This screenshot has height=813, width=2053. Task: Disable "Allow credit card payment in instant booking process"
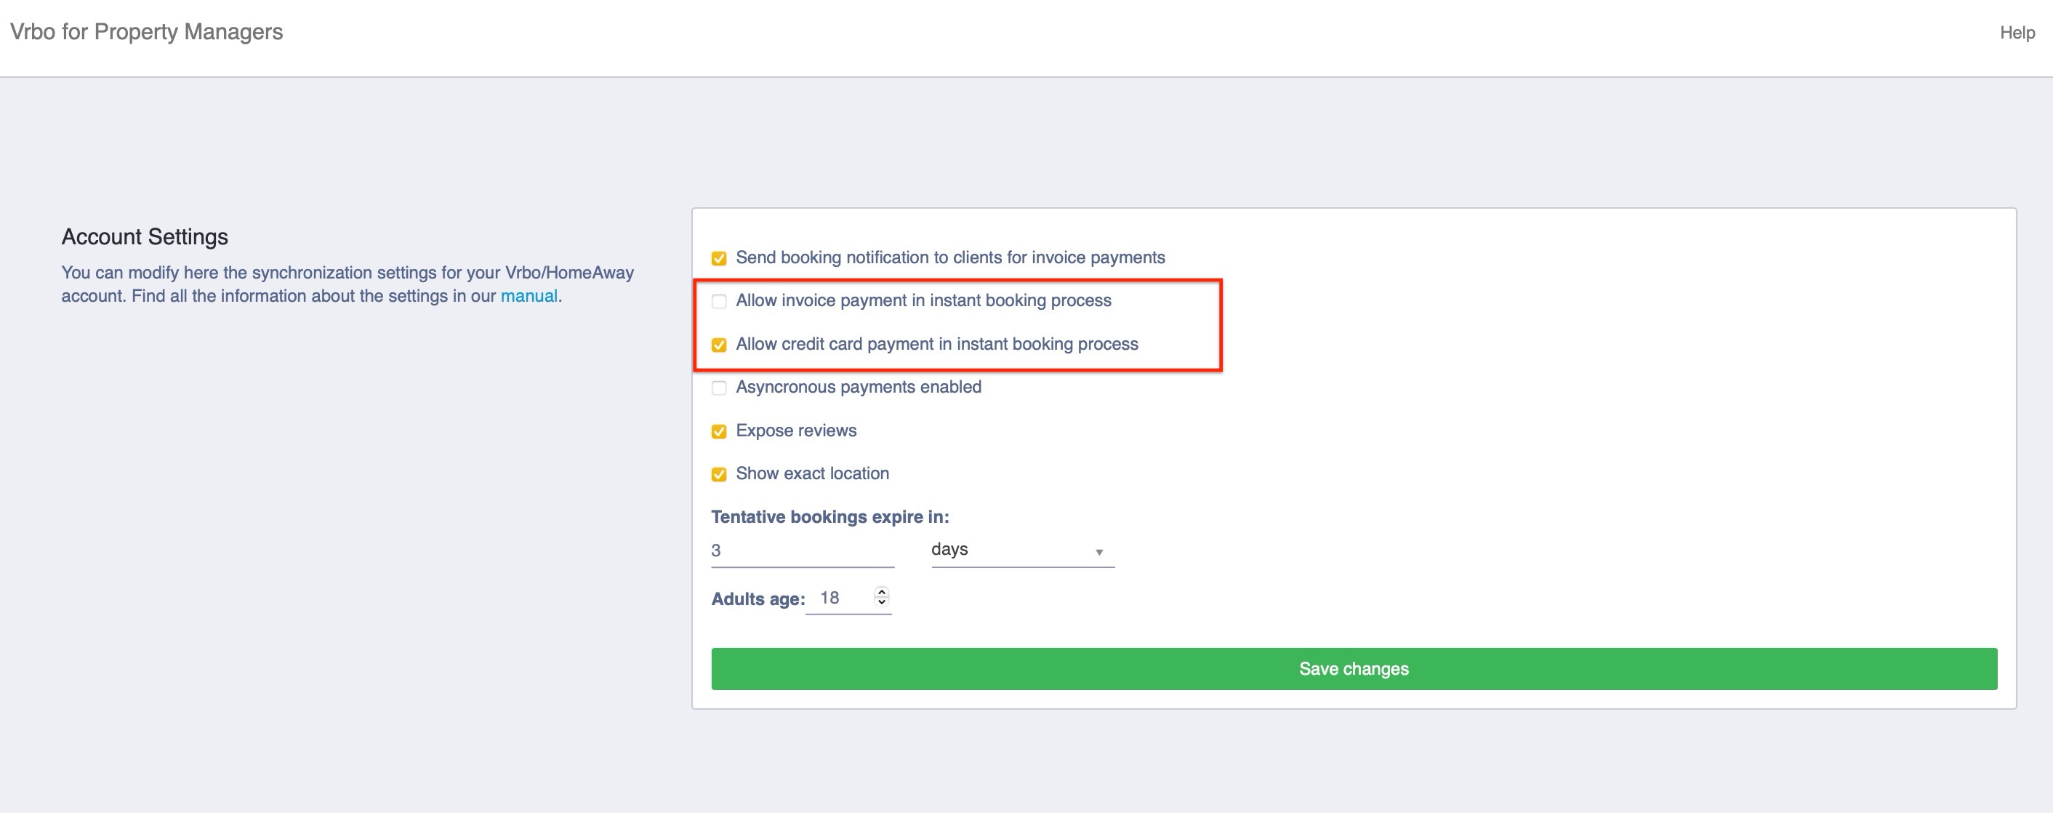click(719, 345)
